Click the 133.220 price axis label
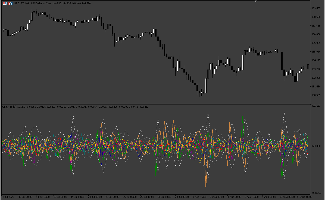The image size is (325, 200). pos(316,69)
